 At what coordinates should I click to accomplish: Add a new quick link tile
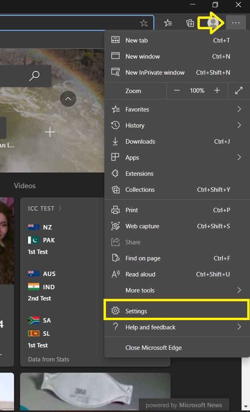(50, 132)
